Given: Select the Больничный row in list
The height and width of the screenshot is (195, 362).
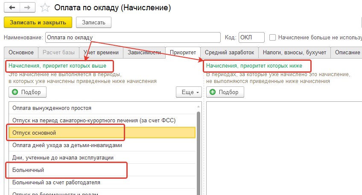Looking at the screenshot, I should 102,170.
